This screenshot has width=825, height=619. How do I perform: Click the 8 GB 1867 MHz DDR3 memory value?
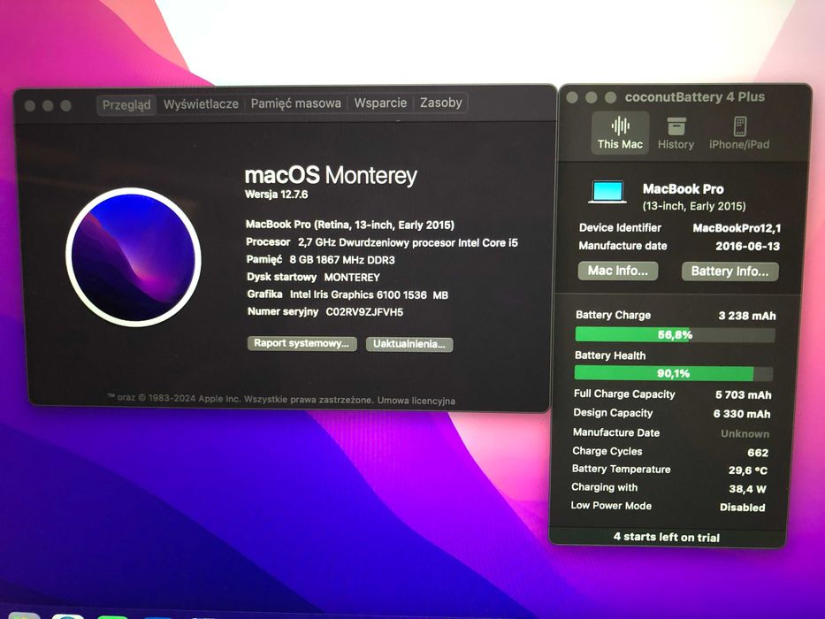click(342, 260)
